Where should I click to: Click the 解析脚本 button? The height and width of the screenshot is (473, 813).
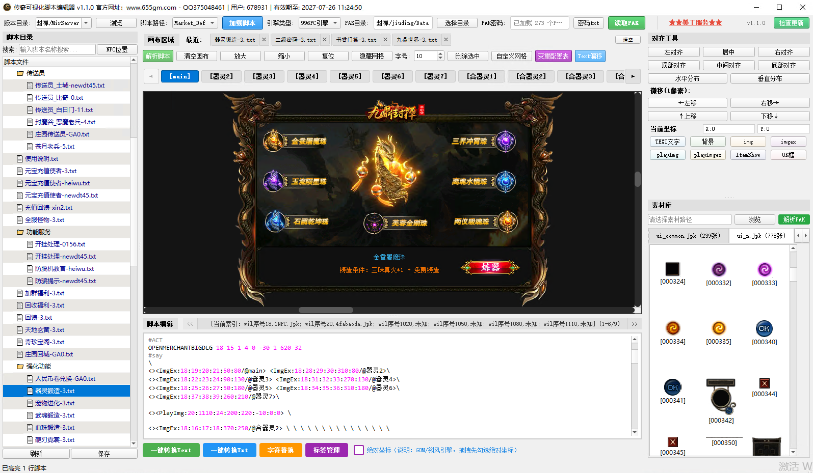click(x=158, y=56)
